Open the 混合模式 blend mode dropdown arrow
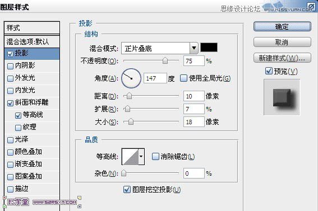 pyautogui.click(x=194, y=48)
